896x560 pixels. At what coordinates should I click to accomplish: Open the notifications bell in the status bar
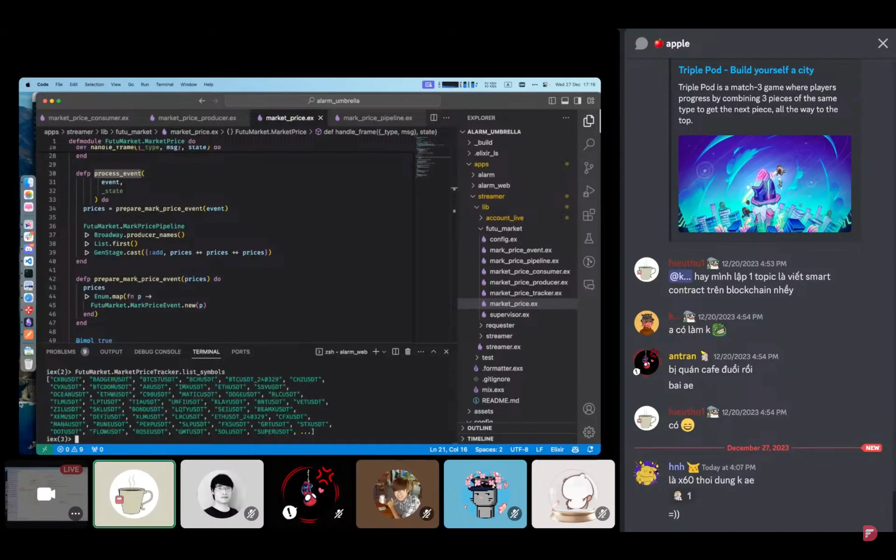pos(590,449)
